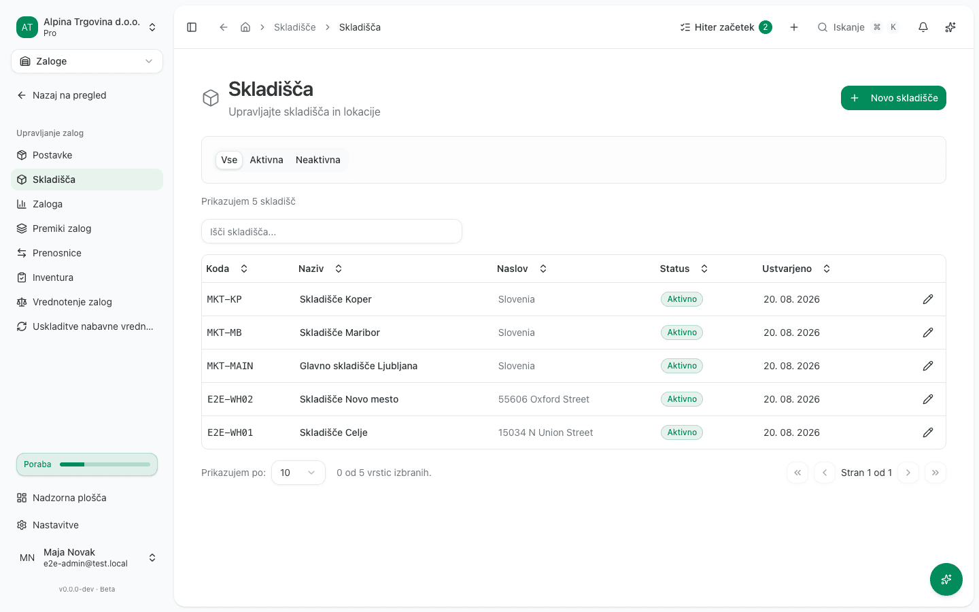Viewport: 979px width, 612px height.
Task: Toggle the sidebar panel icon
Action: tap(192, 27)
